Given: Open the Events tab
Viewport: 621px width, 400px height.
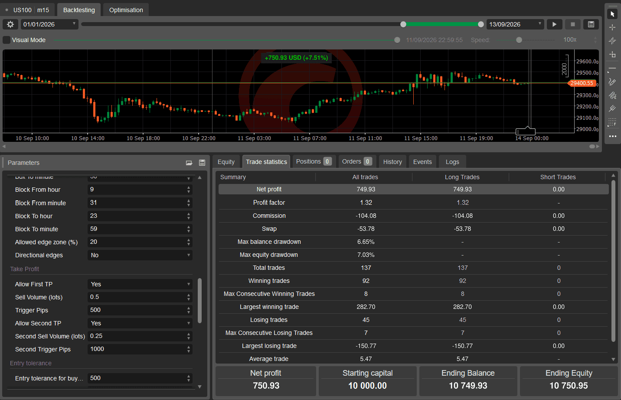Looking at the screenshot, I should coord(422,162).
